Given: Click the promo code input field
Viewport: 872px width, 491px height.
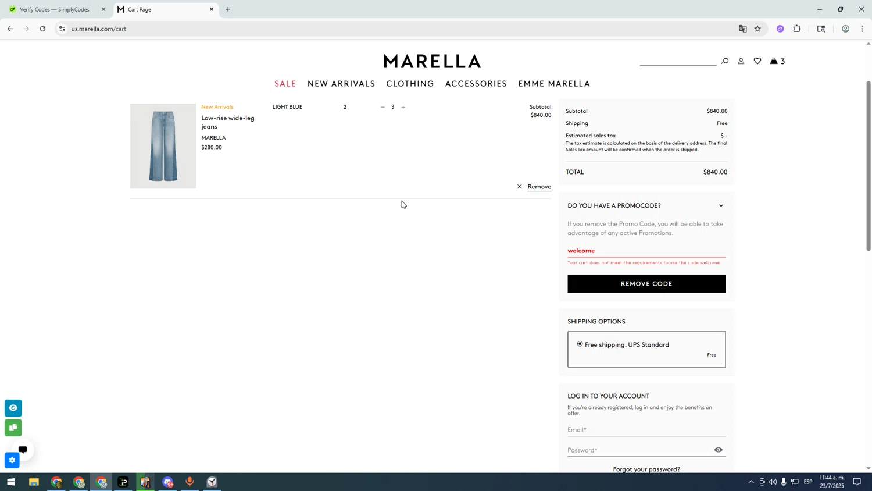Looking at the screenshot, I should coord(646,251).
